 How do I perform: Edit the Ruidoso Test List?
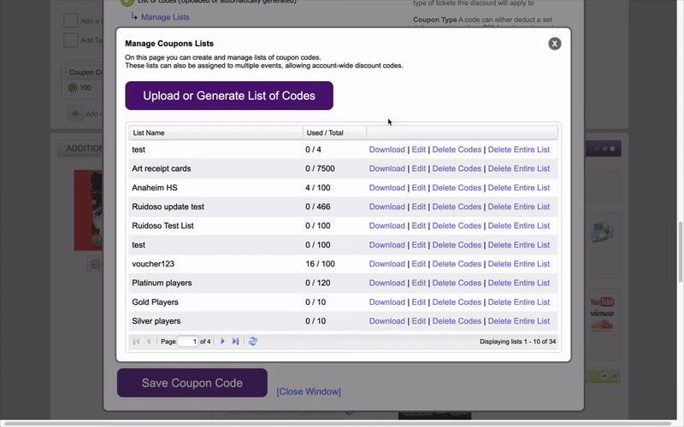(418, 225)
